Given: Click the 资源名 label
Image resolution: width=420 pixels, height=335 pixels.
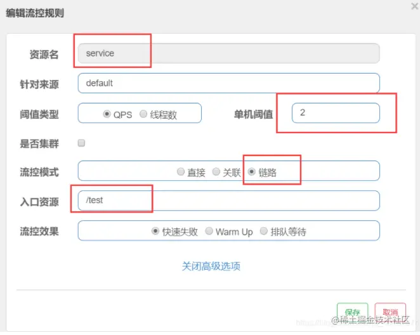Looking at the screenshot, I should (44, 55).
